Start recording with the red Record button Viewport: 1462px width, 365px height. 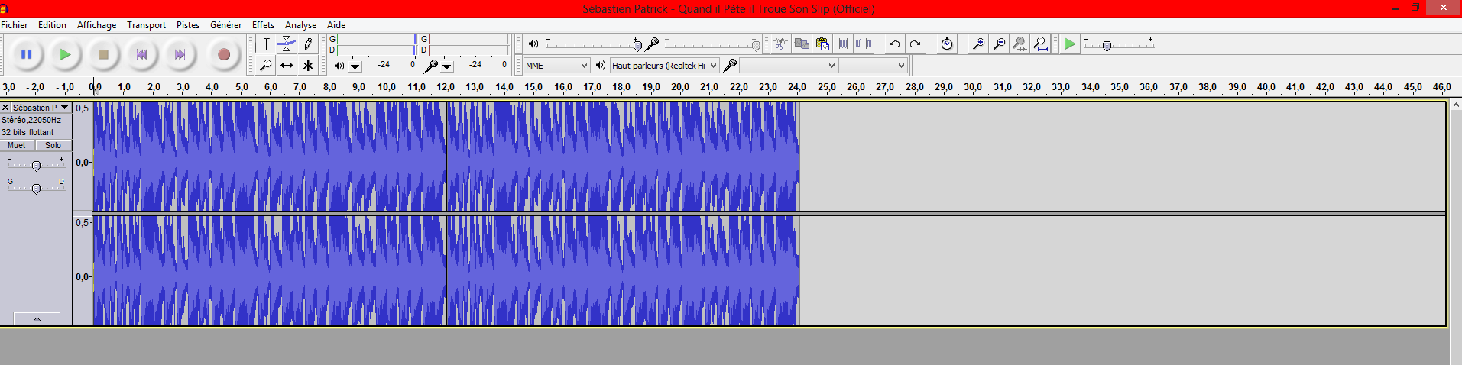click(224, 54)
